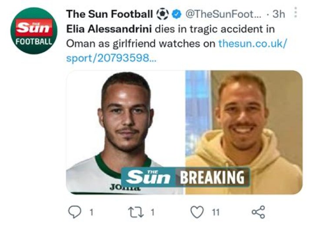Click the like count of 11
The width and height of the screenshot is (313, 226).
(x=215, y=212)
